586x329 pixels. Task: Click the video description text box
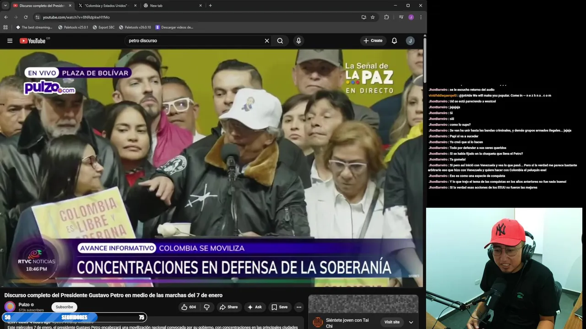[154, 323]
